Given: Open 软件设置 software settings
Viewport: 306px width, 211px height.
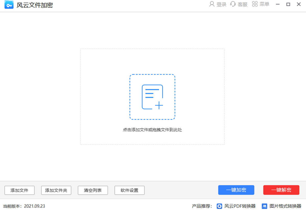Looking at the screenshot, I should click(x=130, y=190).
